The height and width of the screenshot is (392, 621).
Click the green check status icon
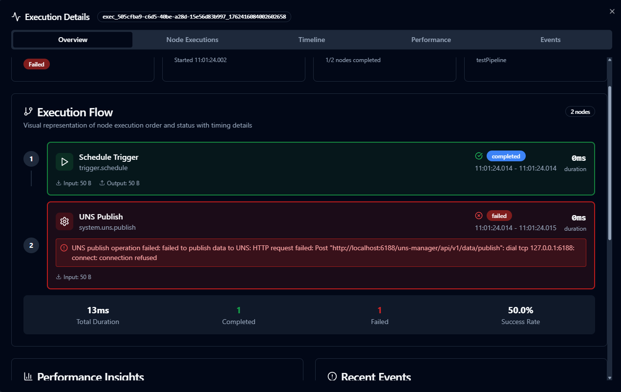pyautogui.click(x=478, y=156)
